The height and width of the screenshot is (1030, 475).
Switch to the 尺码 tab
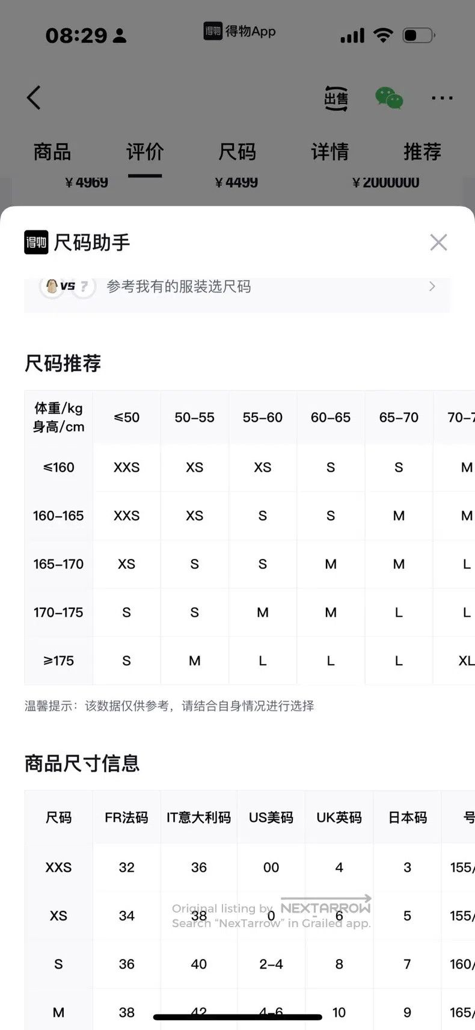click(237, 152)
